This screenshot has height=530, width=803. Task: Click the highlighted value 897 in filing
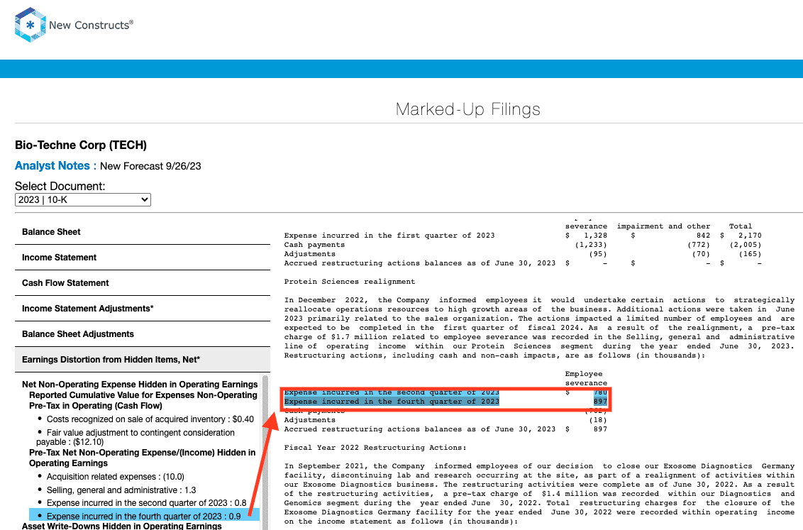click(x=600, y=402)
